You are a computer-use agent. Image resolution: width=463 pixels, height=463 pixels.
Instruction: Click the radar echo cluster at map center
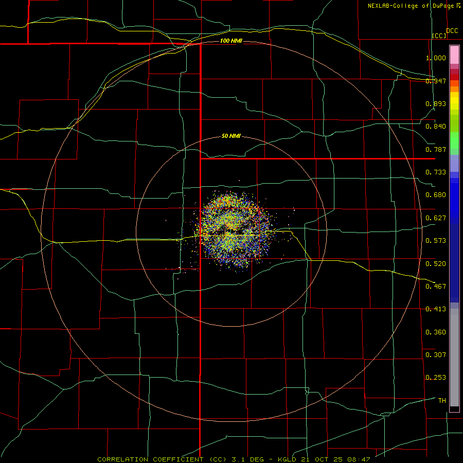tap(233, 231)
